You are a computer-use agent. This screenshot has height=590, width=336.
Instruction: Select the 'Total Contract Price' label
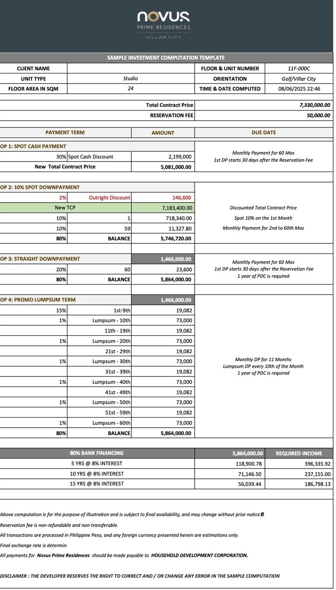tap(170, 105)
